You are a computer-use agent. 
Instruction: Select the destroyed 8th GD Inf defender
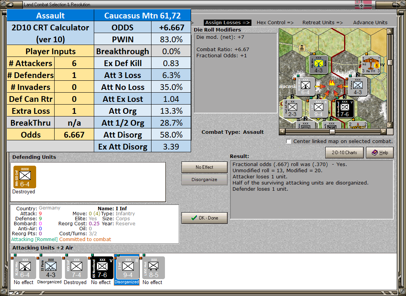(x=25, y=177)
